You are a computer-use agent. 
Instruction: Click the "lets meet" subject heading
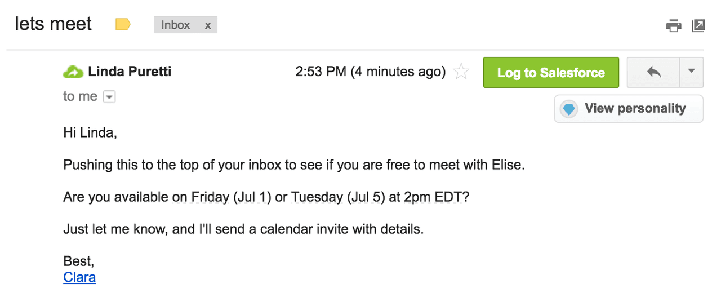click(x=54, y=24)
